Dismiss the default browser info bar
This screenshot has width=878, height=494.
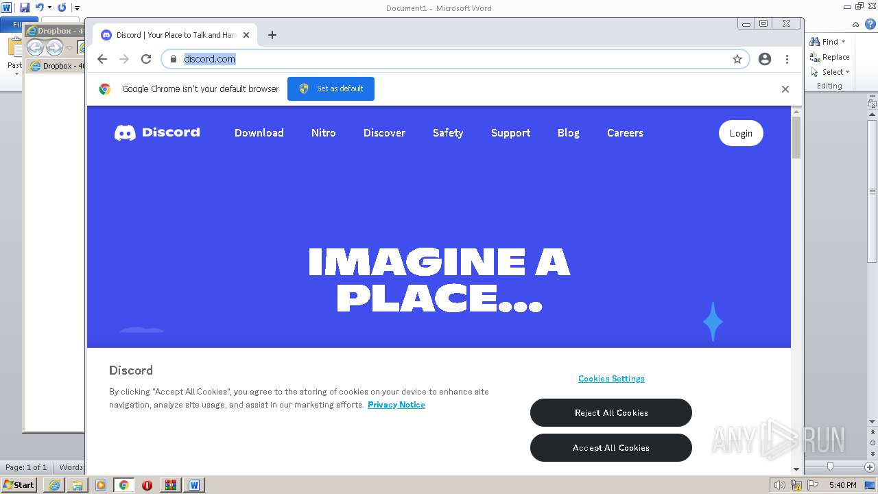[785, 89]
